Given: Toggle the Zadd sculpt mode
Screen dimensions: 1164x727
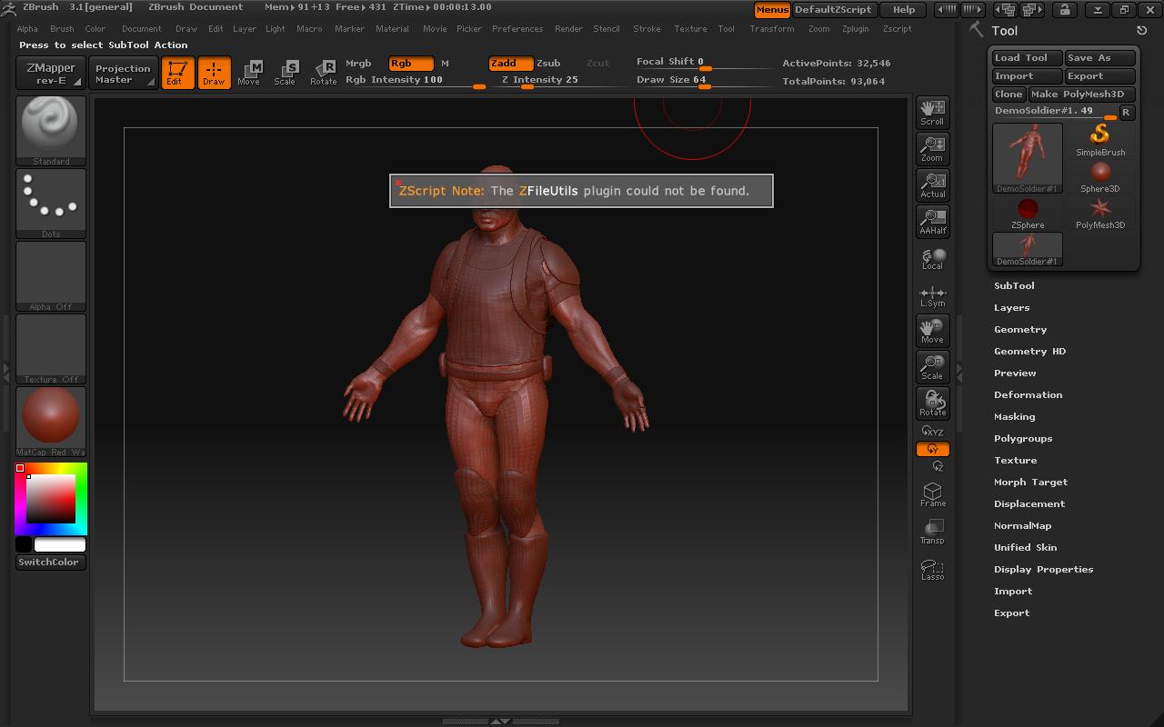Looking at the screenshot, I should click(x=510, y=64).
